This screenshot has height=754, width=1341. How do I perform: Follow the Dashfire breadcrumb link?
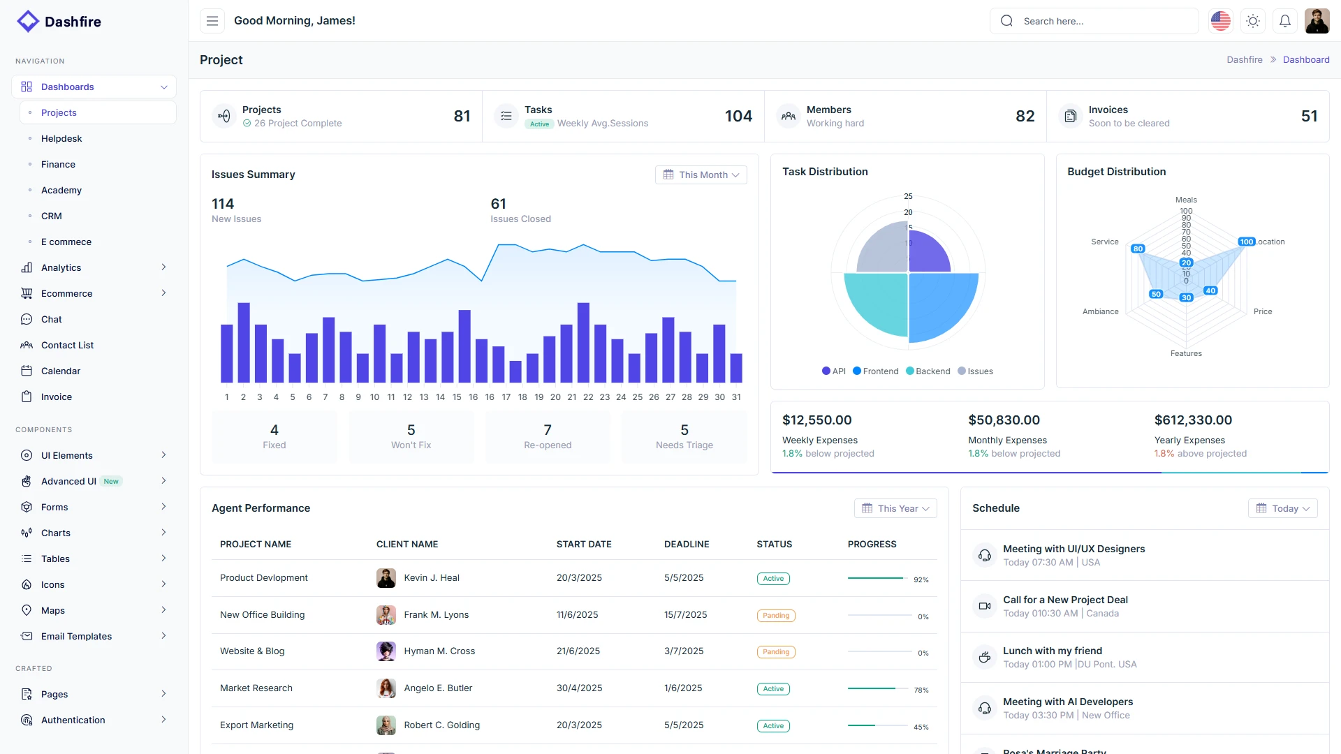(x=1245, y=59)
